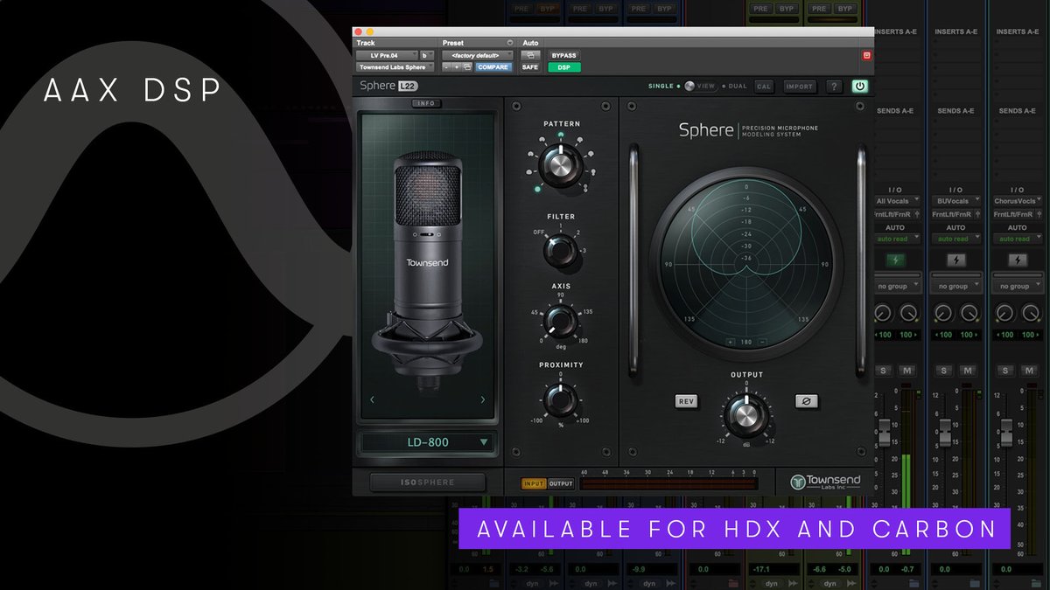The width and height of the screenshot is (1050, 590).
Task: Click the green DSP indicator badge
Action: click(563, 66)
